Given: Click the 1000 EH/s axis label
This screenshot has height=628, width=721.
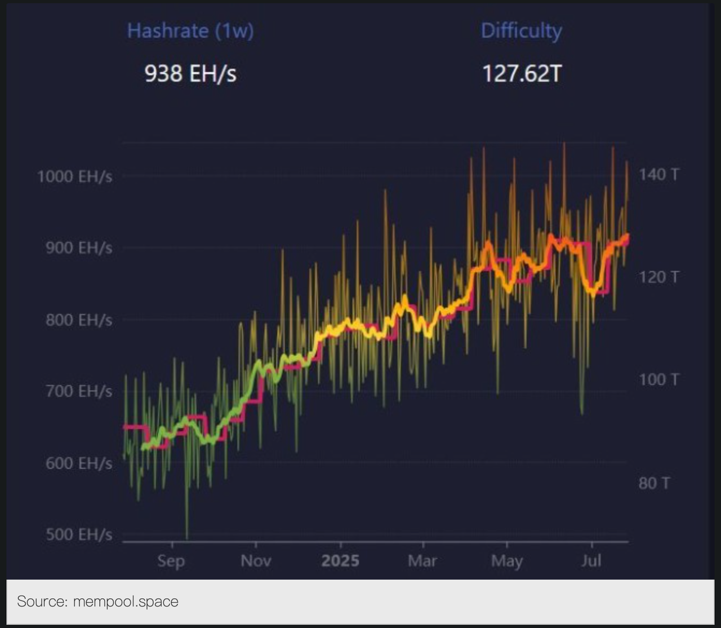Looking at the screenshot, I should [74, 176].
